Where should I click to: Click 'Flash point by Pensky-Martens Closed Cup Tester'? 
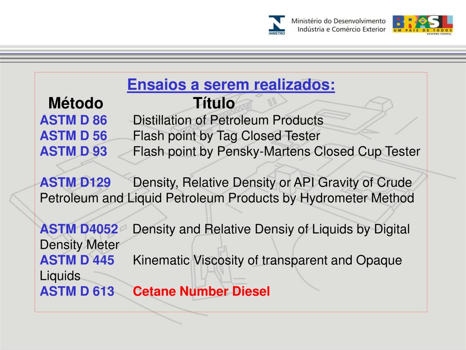pos(276,151)
